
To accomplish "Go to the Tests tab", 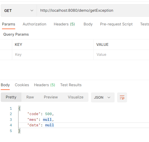I will pos(145,24).
